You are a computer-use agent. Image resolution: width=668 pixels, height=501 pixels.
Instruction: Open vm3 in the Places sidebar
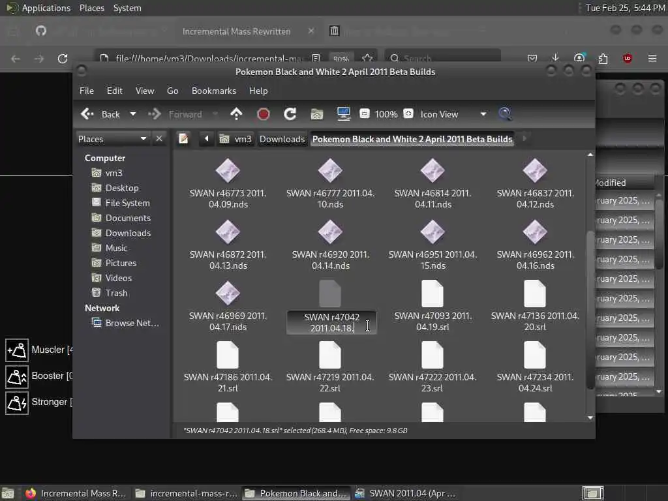(x=114, y=173)
